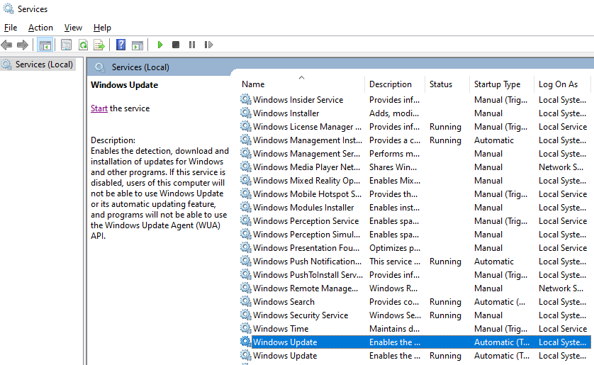Select Windows PushToInstall Service name

308,274
